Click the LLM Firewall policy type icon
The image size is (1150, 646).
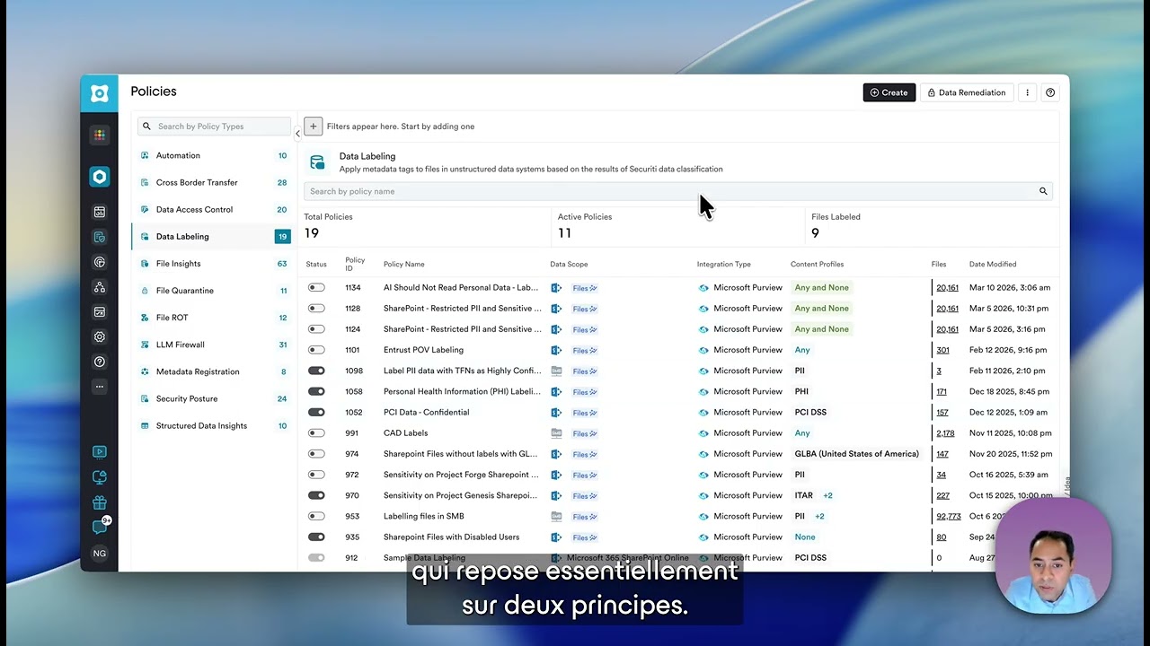[x=145, y=345]
